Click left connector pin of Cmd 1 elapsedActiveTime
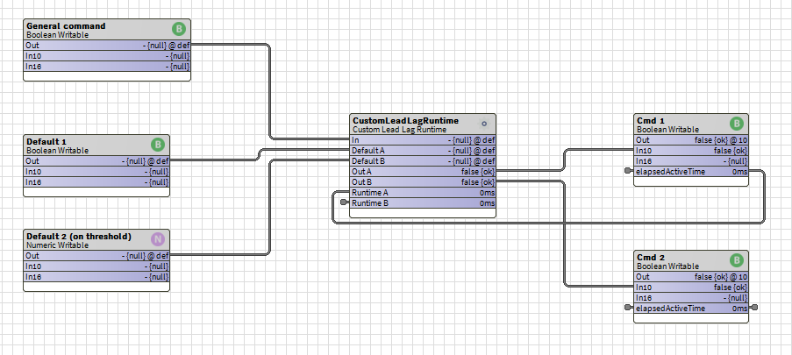Image resolution: width=792 pixels, height=355 pixels. pyautogui.click(x=628, y=172)
